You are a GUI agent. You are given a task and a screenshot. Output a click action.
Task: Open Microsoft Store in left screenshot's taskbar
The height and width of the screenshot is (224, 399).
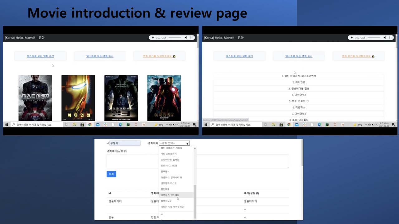point(82,124)
